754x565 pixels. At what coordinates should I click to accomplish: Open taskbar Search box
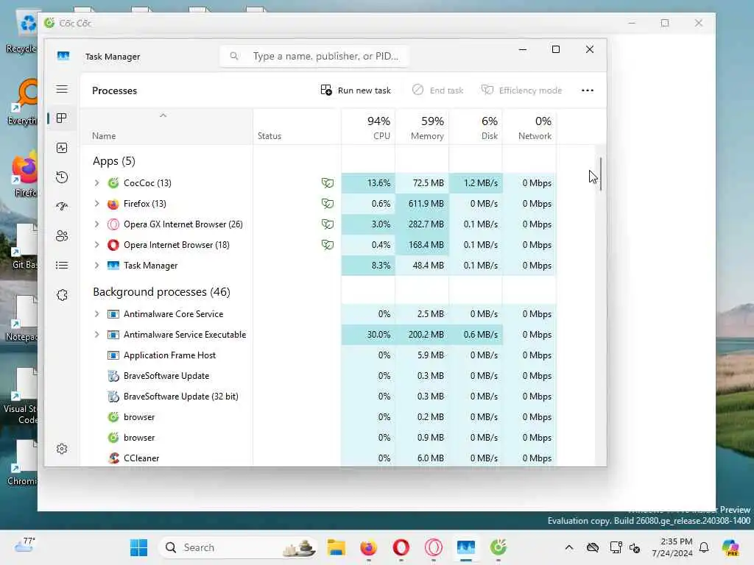click(239, 547)
